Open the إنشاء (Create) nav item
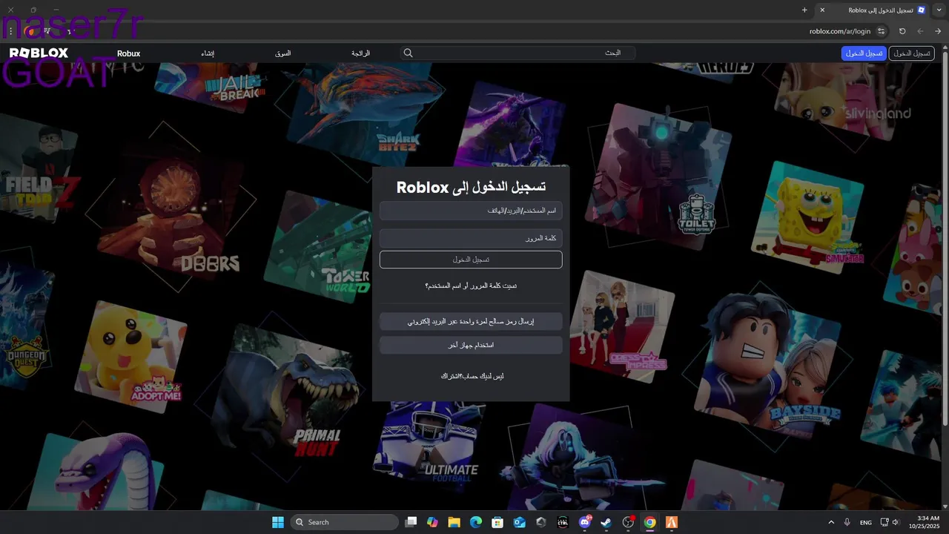This screenshot has width=949, height=534. (208, 53)
